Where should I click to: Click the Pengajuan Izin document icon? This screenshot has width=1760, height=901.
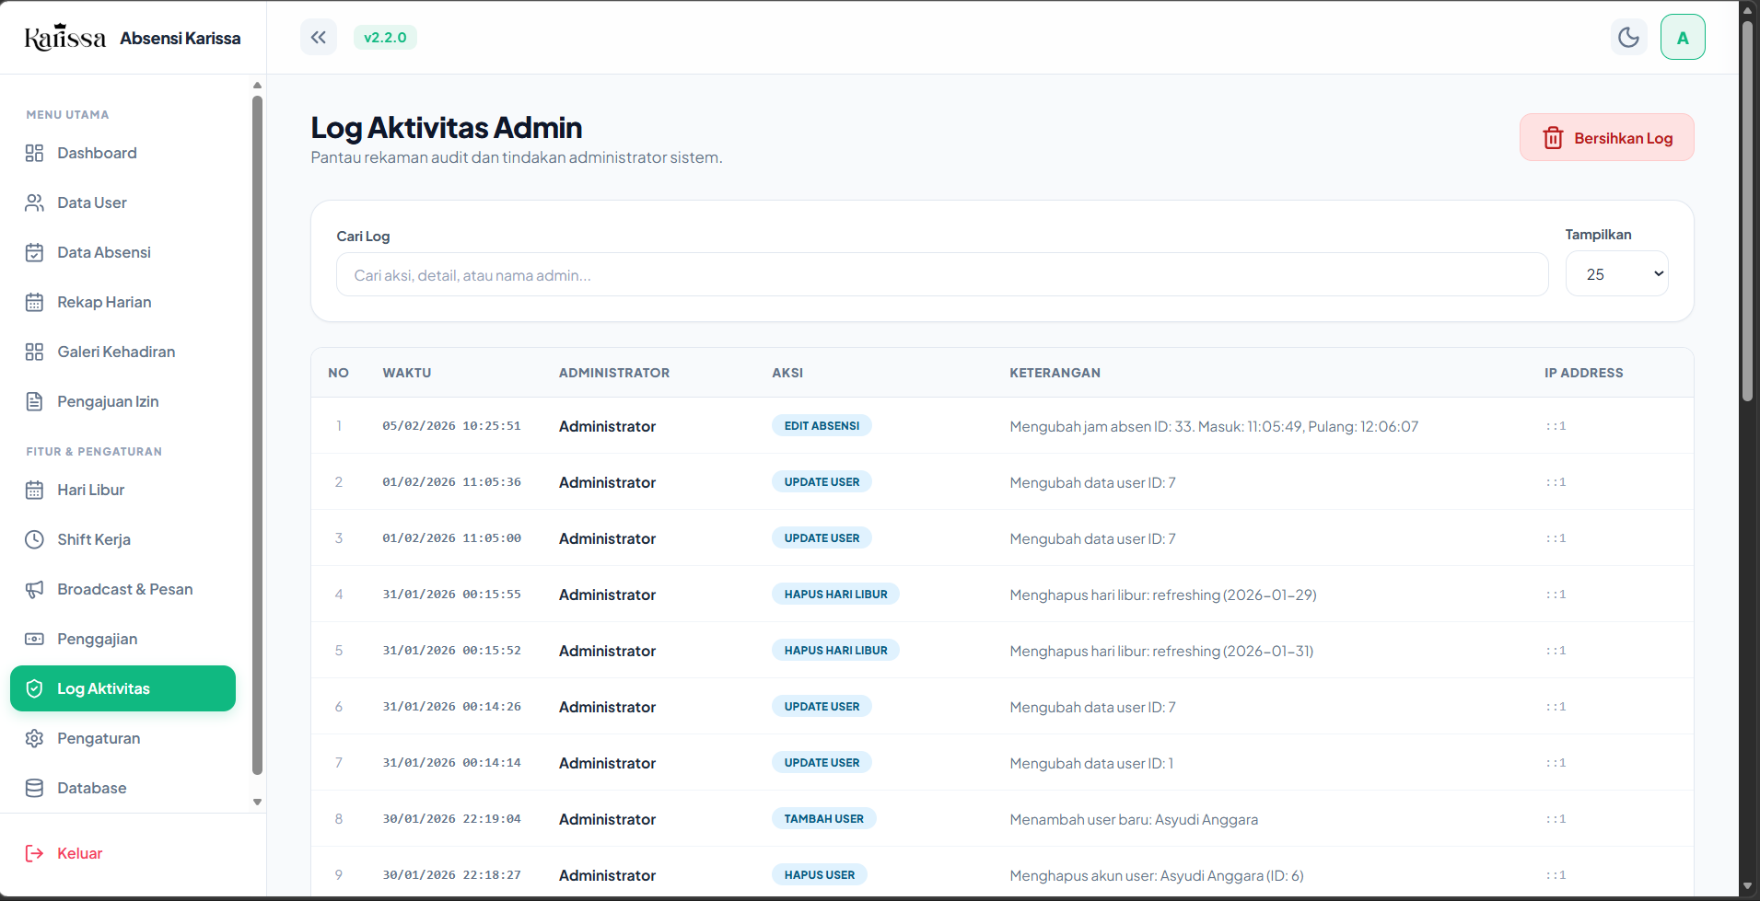(x=34, y=401)
